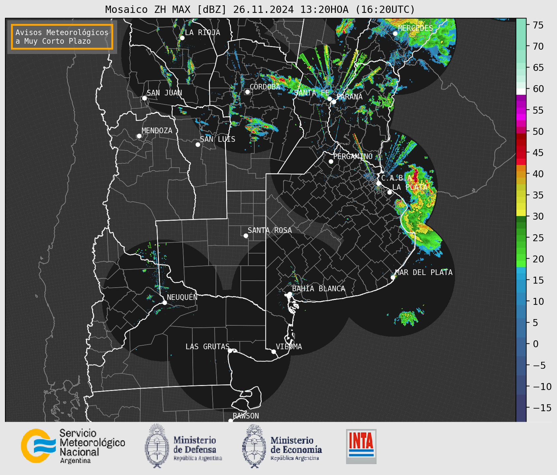Click the Servicio Meteorológico Nacional logo
The height and width of the screenshot is (475, 557).
point(73,446)
